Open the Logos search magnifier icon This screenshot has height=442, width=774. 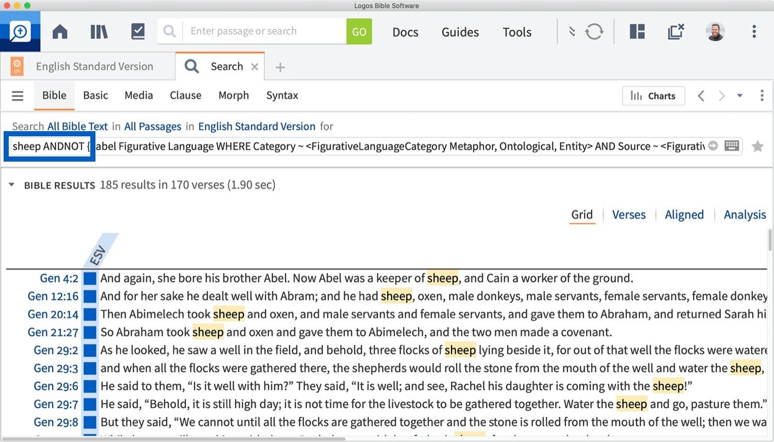[20, 32]
